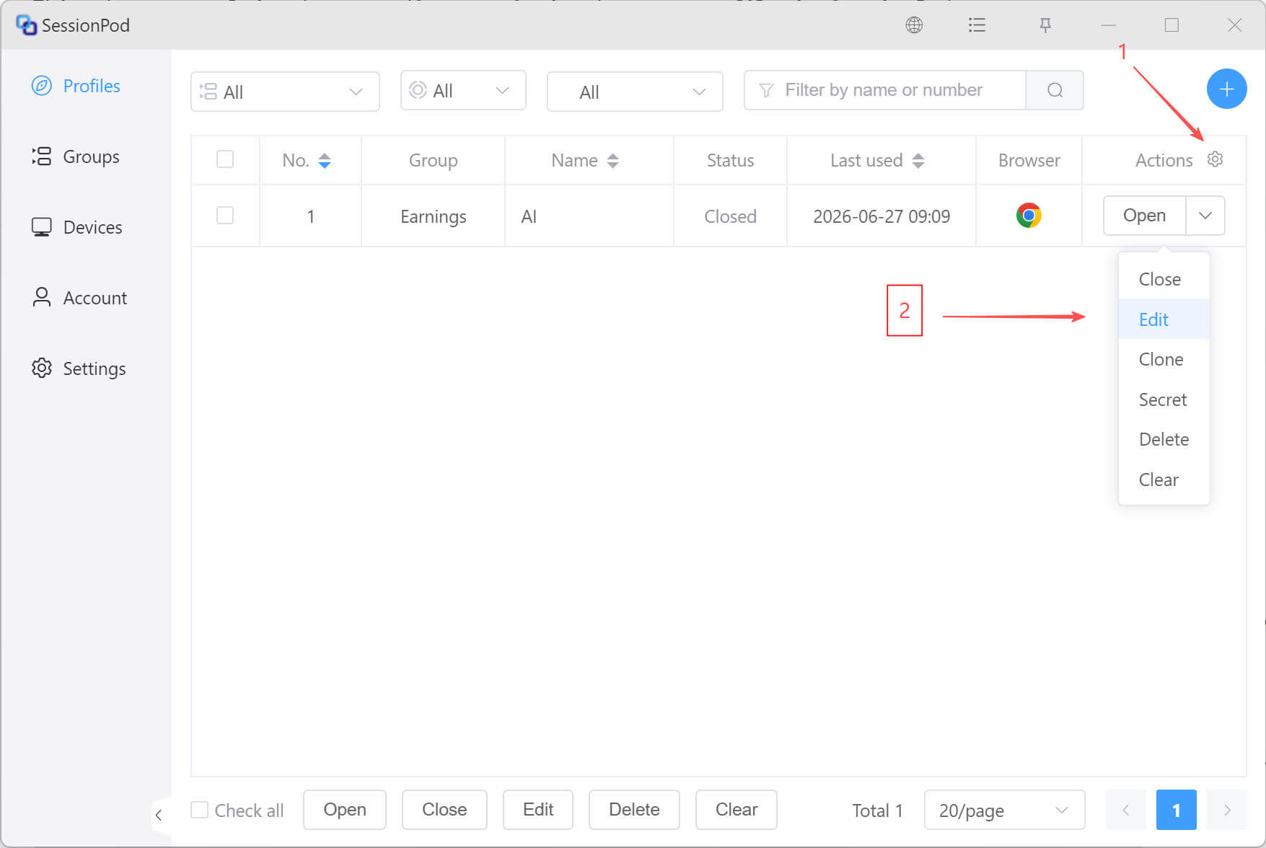
Task: Click the Status column header
Action: click(x=730, y=160)
